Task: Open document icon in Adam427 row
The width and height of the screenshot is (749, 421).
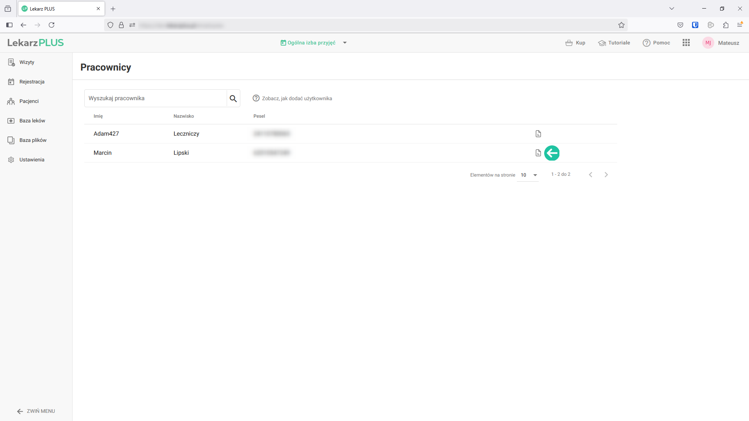Action: click(x=538, y=134)
